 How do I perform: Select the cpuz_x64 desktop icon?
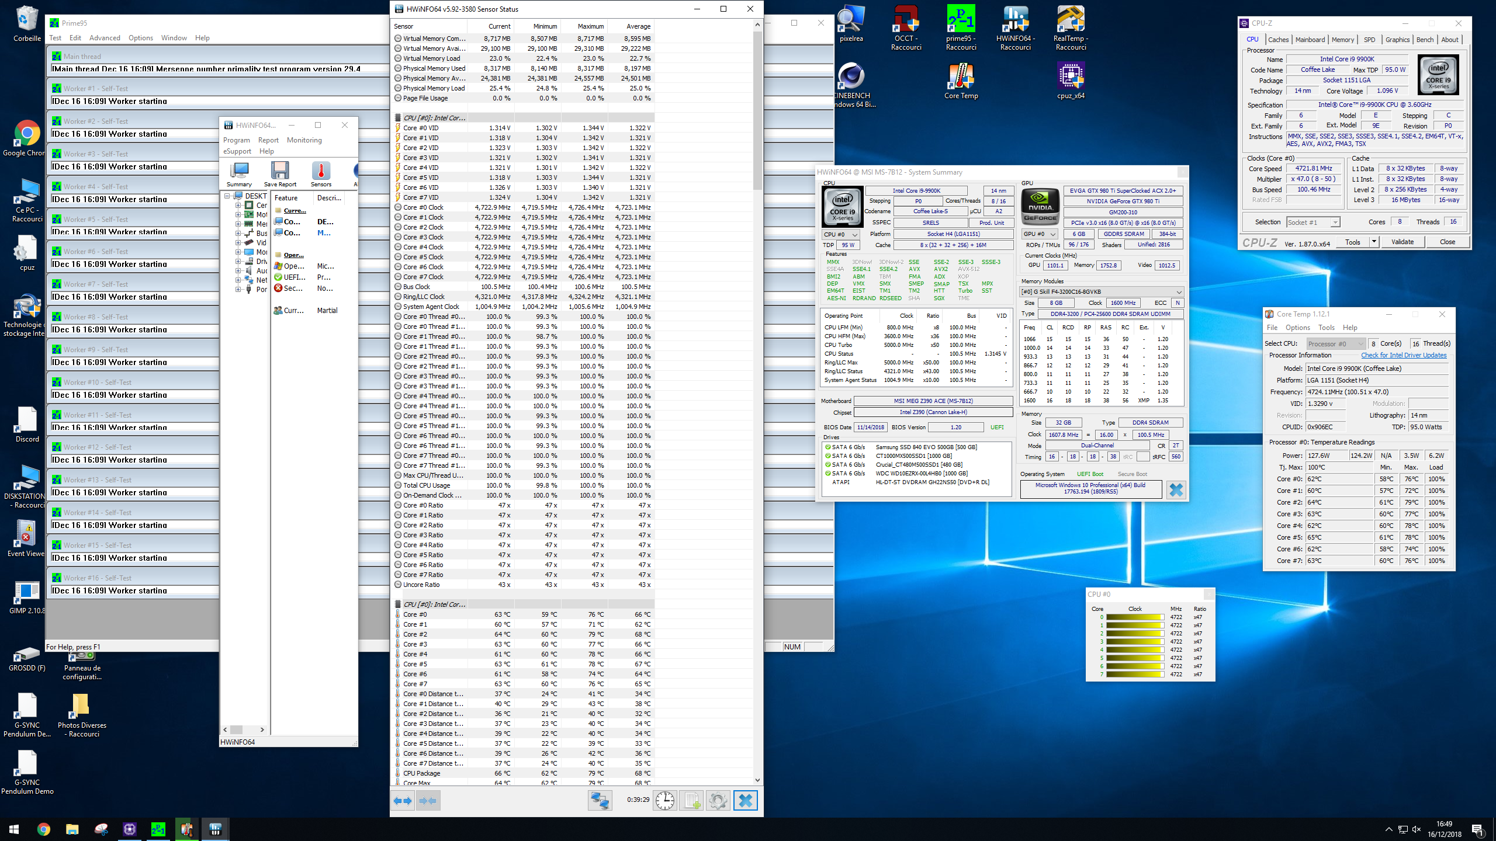(x=1071, y=81)
